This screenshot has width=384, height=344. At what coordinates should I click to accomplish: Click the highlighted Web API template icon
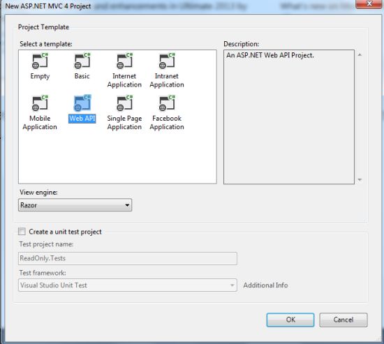click(x=82, y=103)
